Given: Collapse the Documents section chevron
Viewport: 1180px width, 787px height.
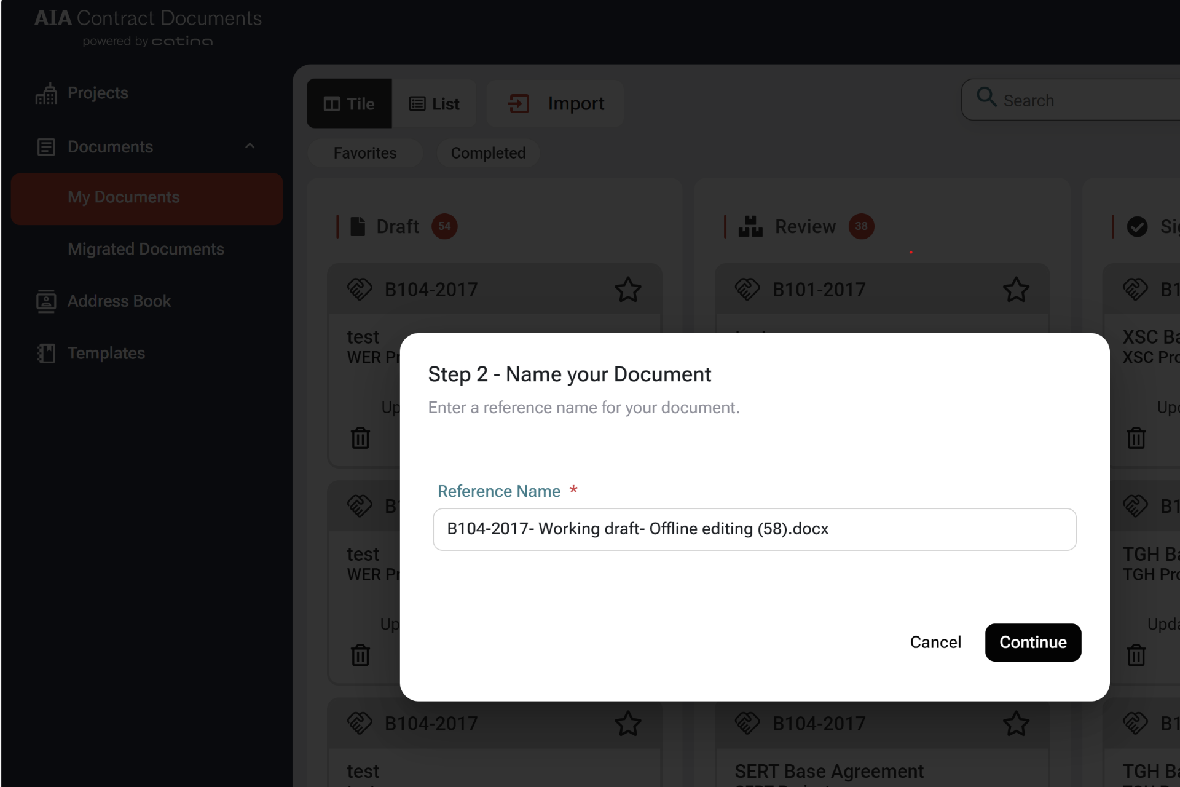Looking at the screenshot, I should pos(250,146).
